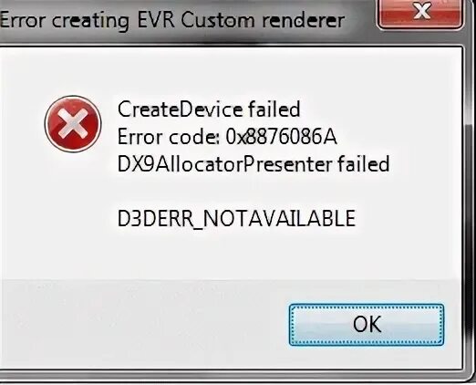
Task: Select the "DX9AllocatorPresenter failed" line
Action: pos(254,163)
